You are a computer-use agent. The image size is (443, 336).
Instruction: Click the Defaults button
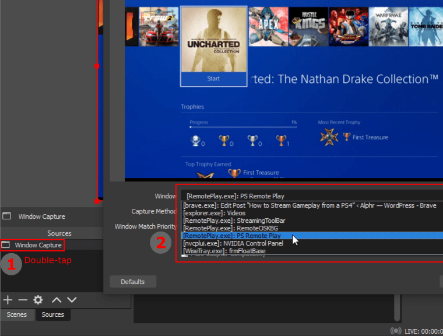tap(133, 282)
